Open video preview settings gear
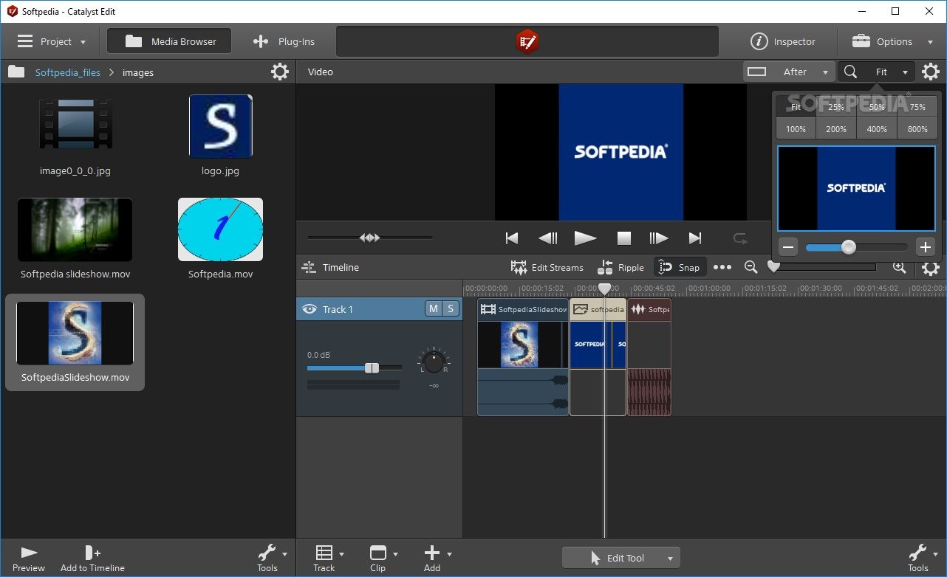Viewport: 947px width, 577px height. tap(931, 72)
